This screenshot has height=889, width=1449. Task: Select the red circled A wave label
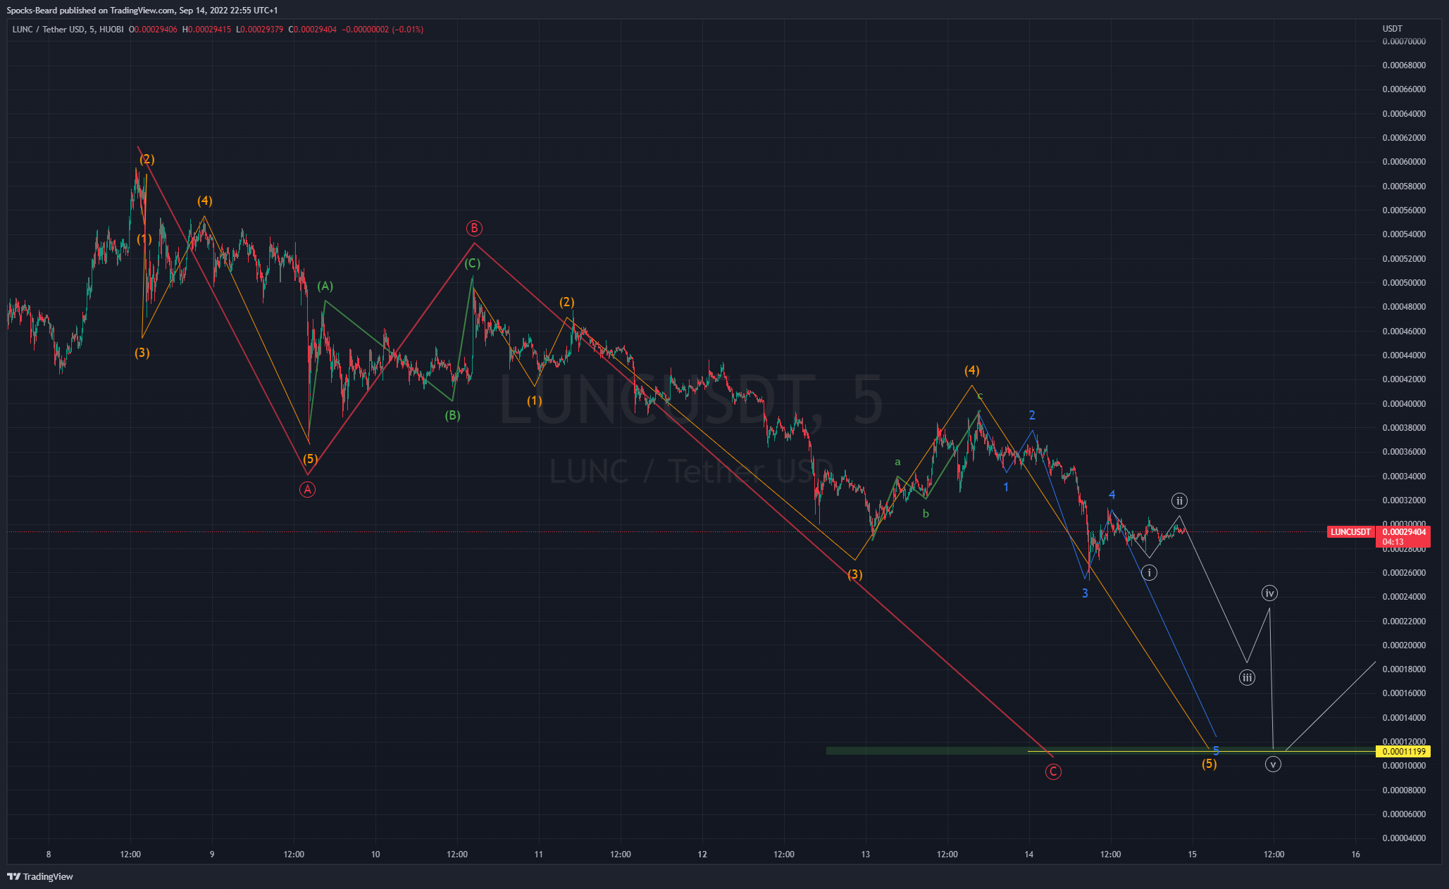point(307,490)
